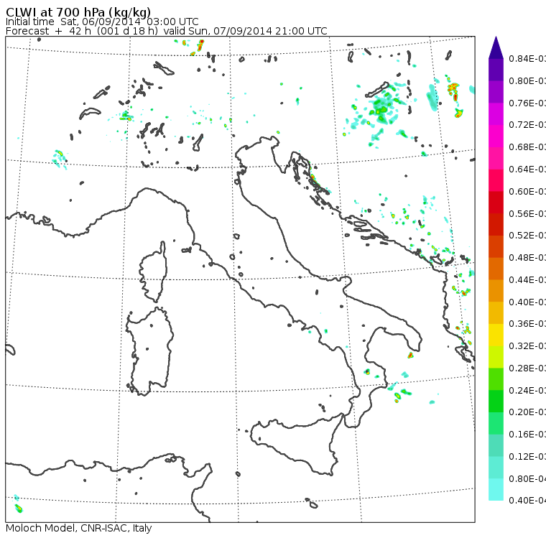Viewport: 546px width, 538px height.
Task: Click the color band just below 0.80E-04
Action: pos(496,490)
